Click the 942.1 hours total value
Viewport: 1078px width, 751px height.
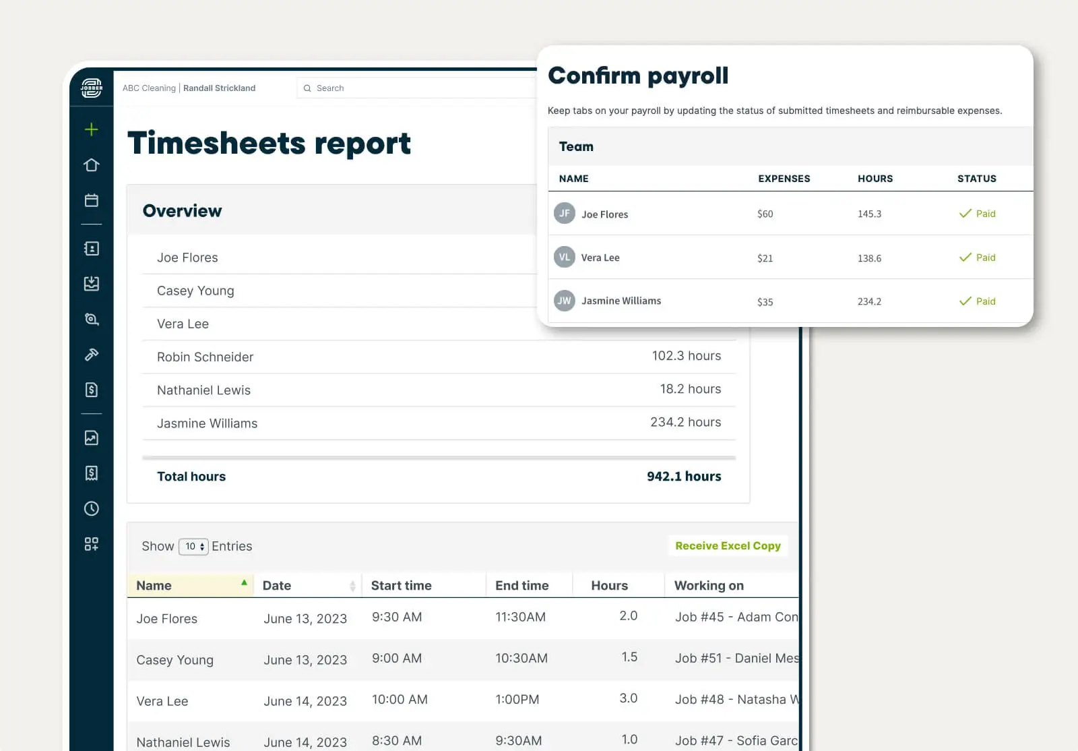click(684, 476)
